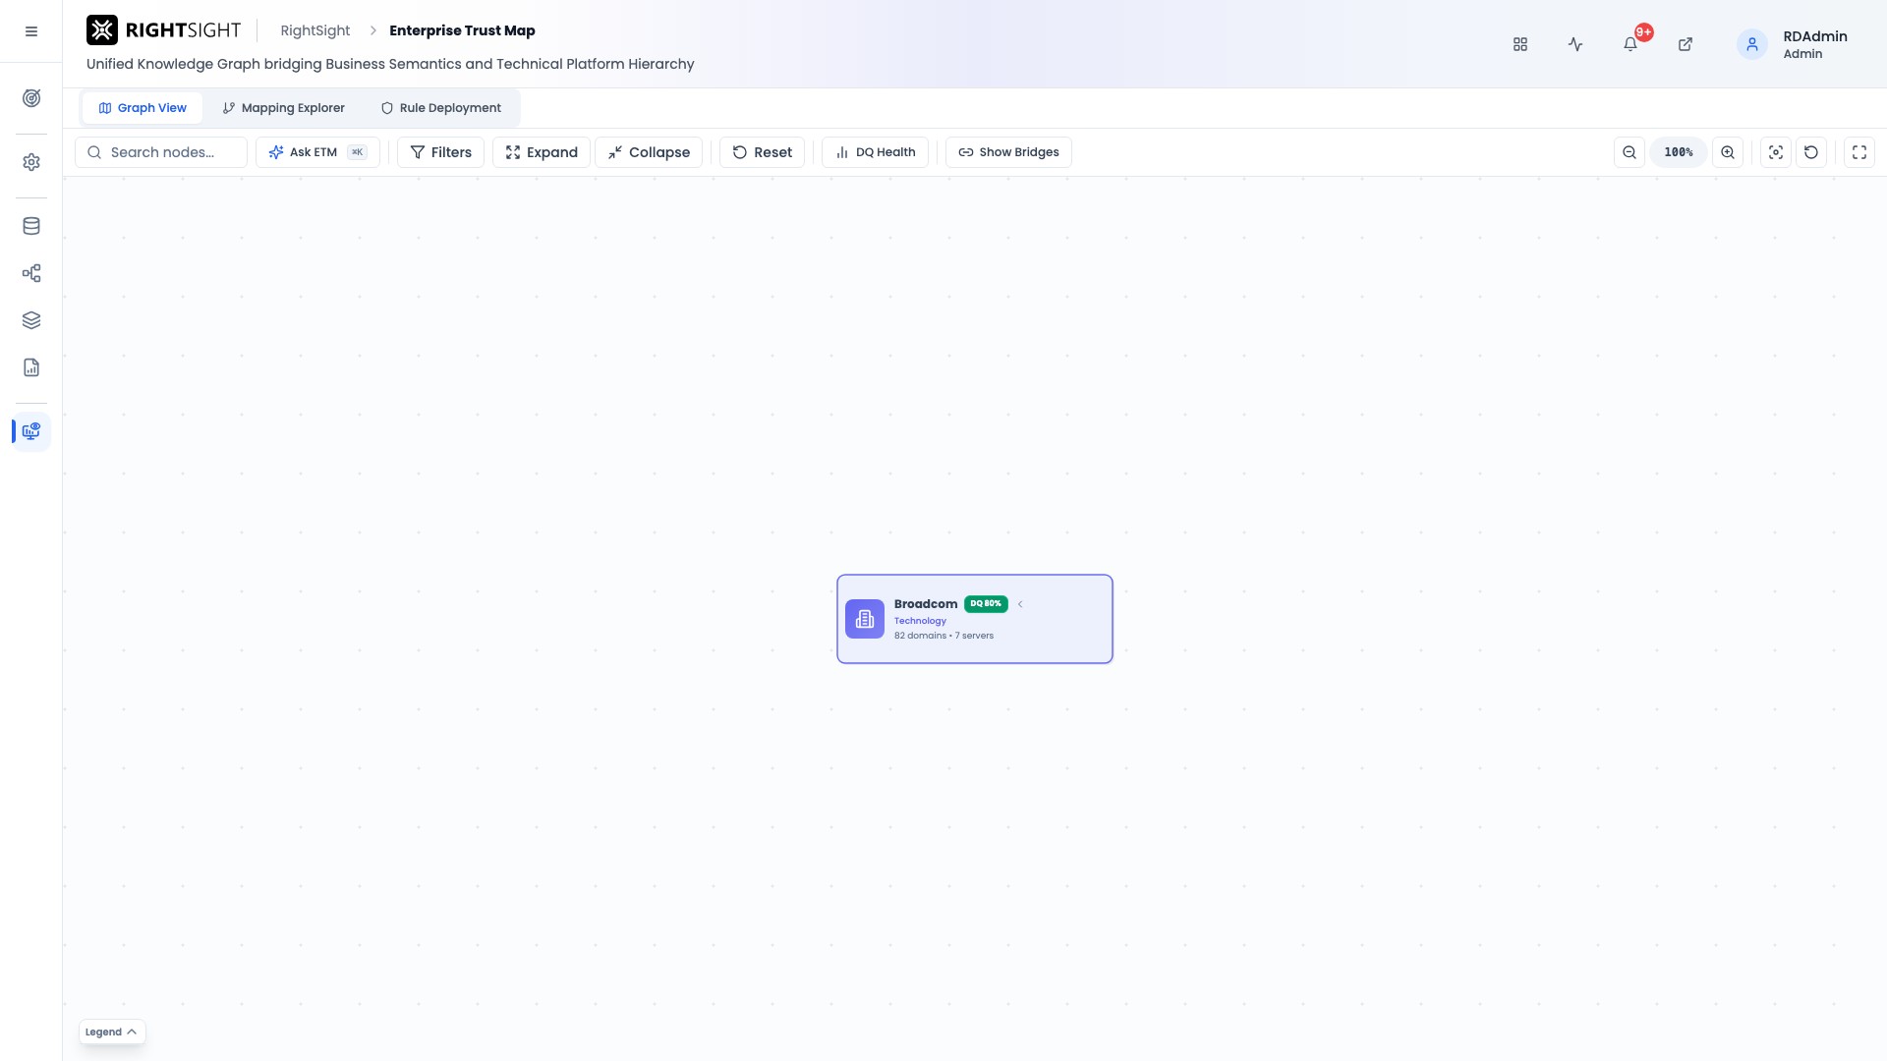Viewport: 1887px width, 1061px height.
Task: Expand the Broadcom node chevron
Action: [1020, 604]
